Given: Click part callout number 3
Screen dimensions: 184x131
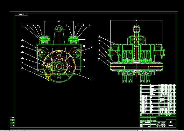Looking at the screenshot, I should (x=83, y=25).
